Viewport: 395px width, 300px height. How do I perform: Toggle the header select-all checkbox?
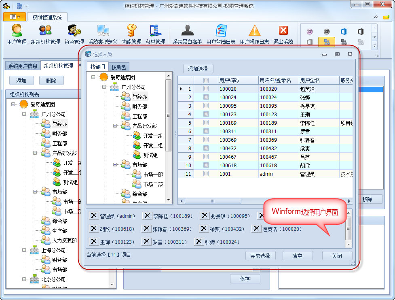click(206, 80)
